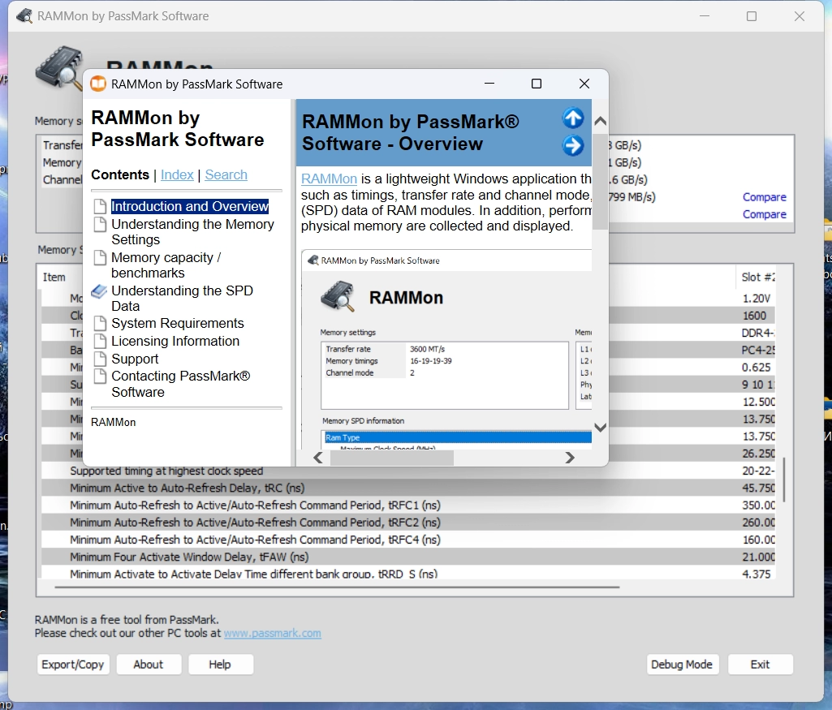Click the 21.000 tFAW value
Image resolution: width=832 pixels, height=710 pixels.
coord(758,557)
